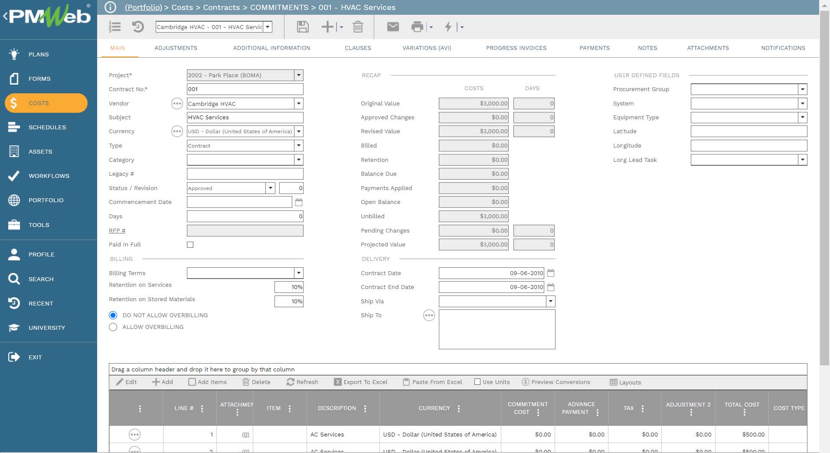830x453 pixels.
Task: Expand the Category dropdown
Action: (299, 160)
